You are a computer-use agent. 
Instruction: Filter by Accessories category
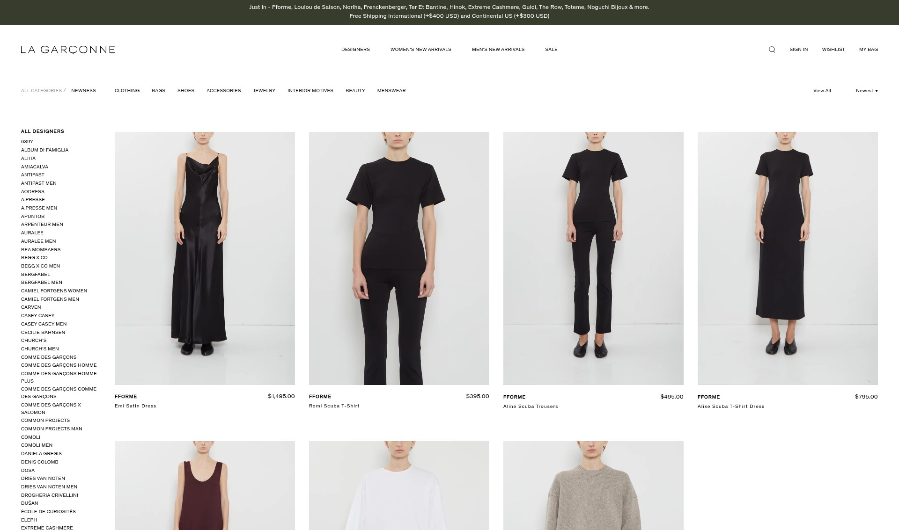pos(223,91)
